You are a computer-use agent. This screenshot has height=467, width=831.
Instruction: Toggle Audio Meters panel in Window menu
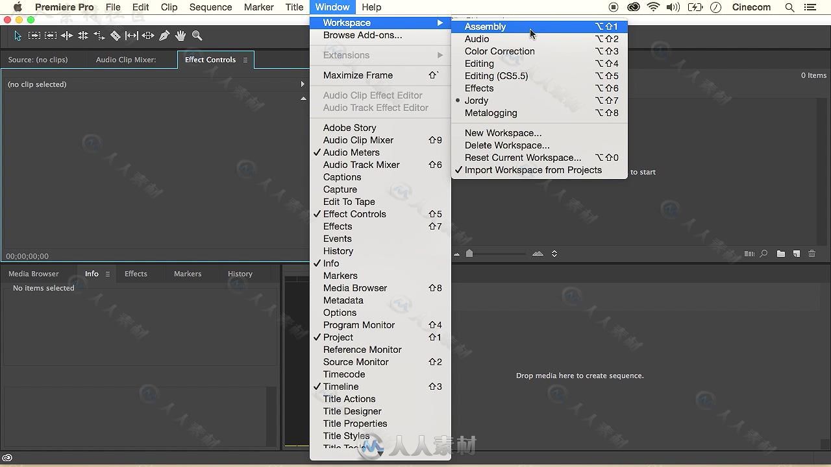(380, 152)
